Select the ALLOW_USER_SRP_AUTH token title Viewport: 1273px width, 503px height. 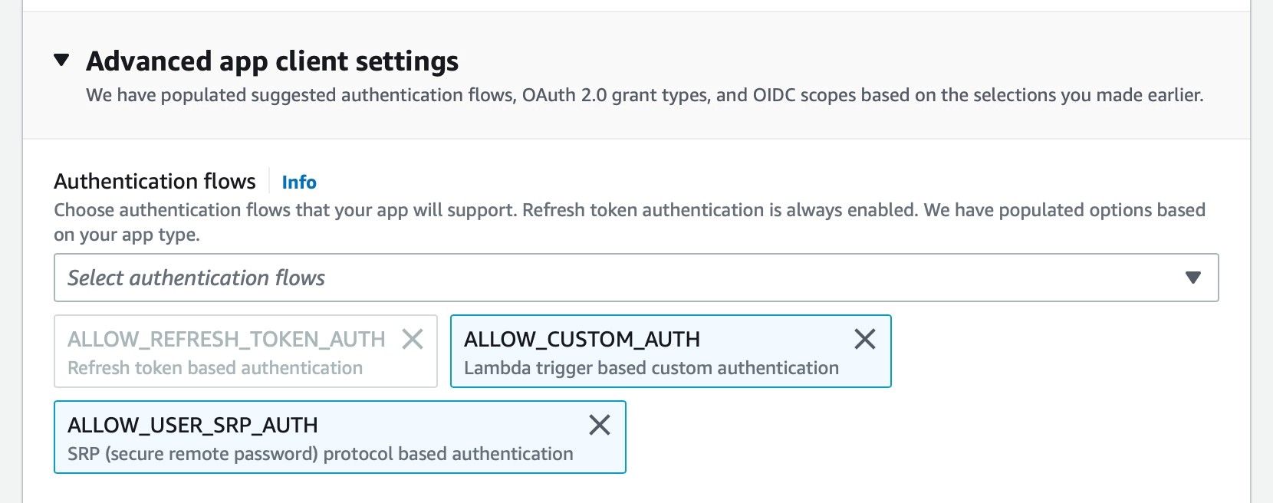pos(192,425)
